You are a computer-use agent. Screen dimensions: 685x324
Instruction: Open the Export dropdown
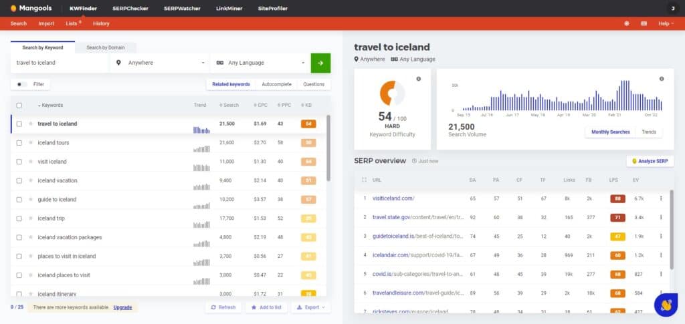pyautogui.click(x=311, y=307)
